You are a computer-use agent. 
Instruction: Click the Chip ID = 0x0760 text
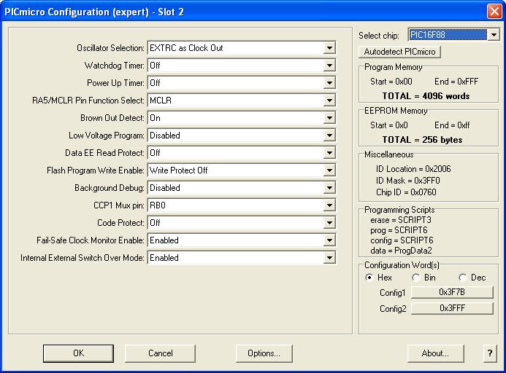(x=406, y=192)
